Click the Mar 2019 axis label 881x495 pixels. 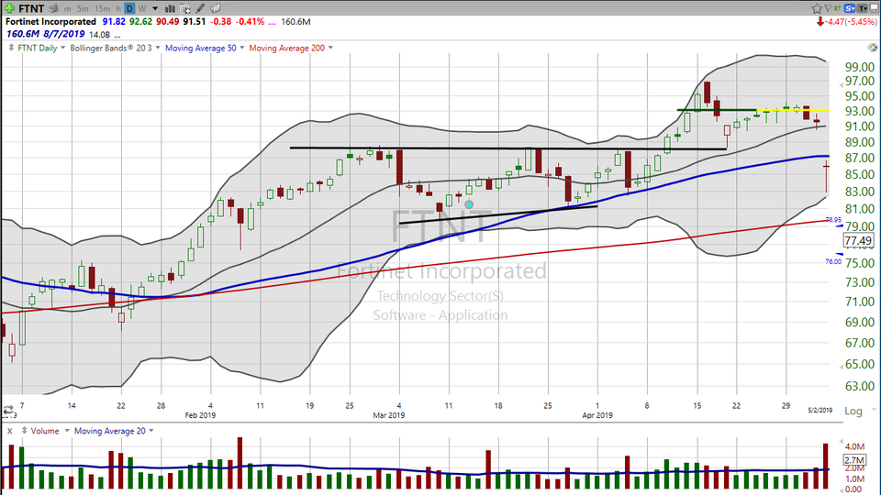(x=389, y=415)
